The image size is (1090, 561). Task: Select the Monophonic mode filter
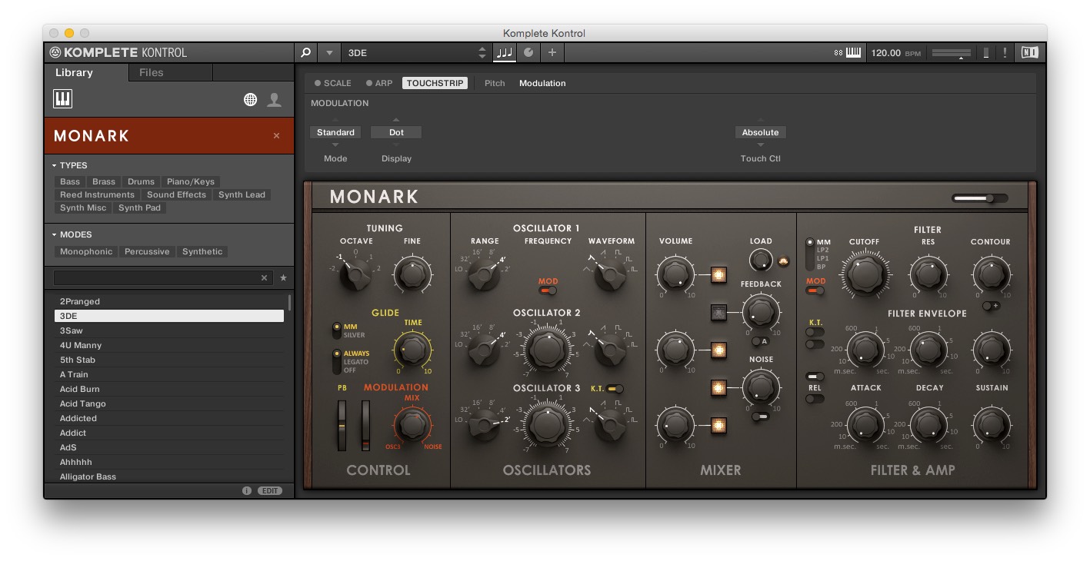pos(85,251)
